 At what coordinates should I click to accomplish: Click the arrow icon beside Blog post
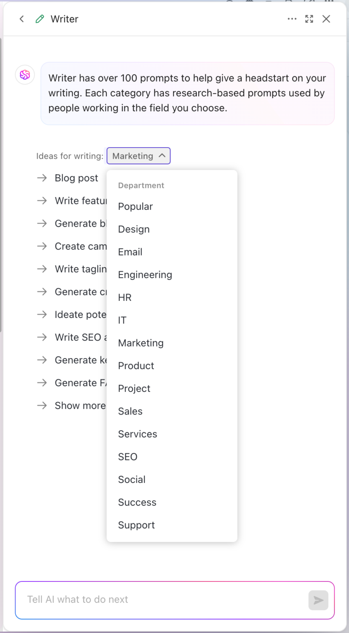tap(42, 178)
